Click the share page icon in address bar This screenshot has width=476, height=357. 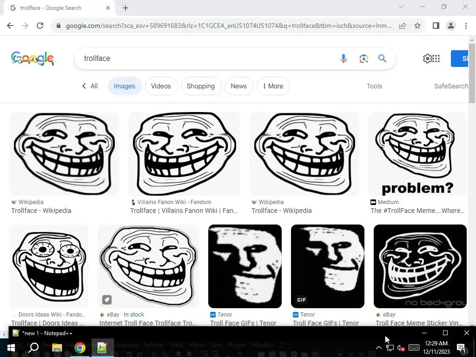coord(403,26)
